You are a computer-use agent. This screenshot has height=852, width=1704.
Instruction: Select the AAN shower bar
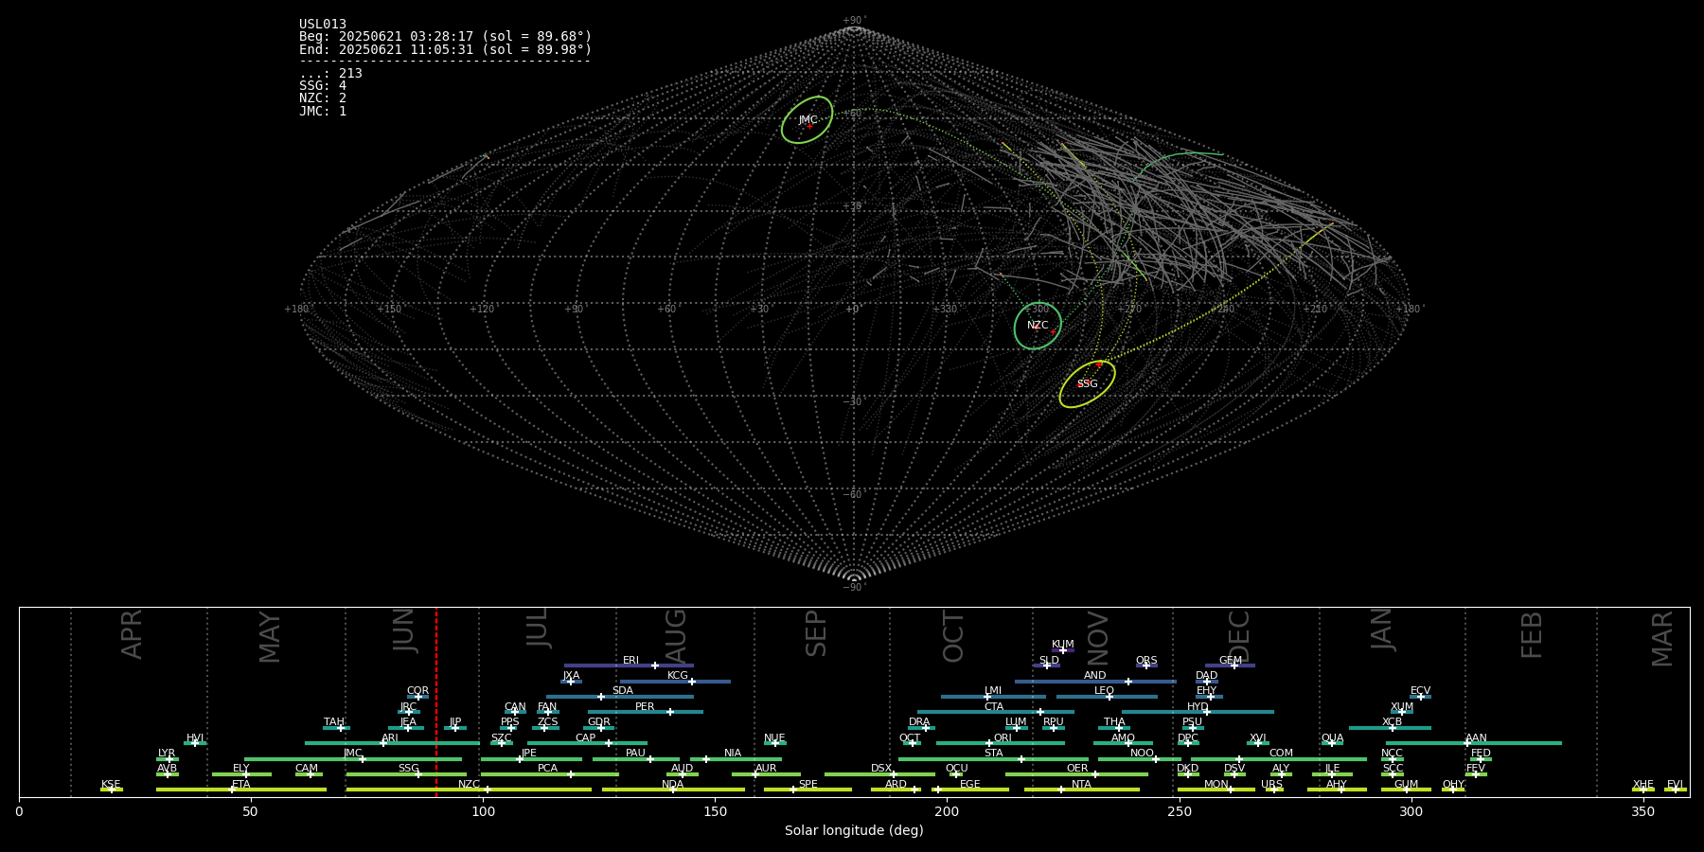(x=1474, y=743)
